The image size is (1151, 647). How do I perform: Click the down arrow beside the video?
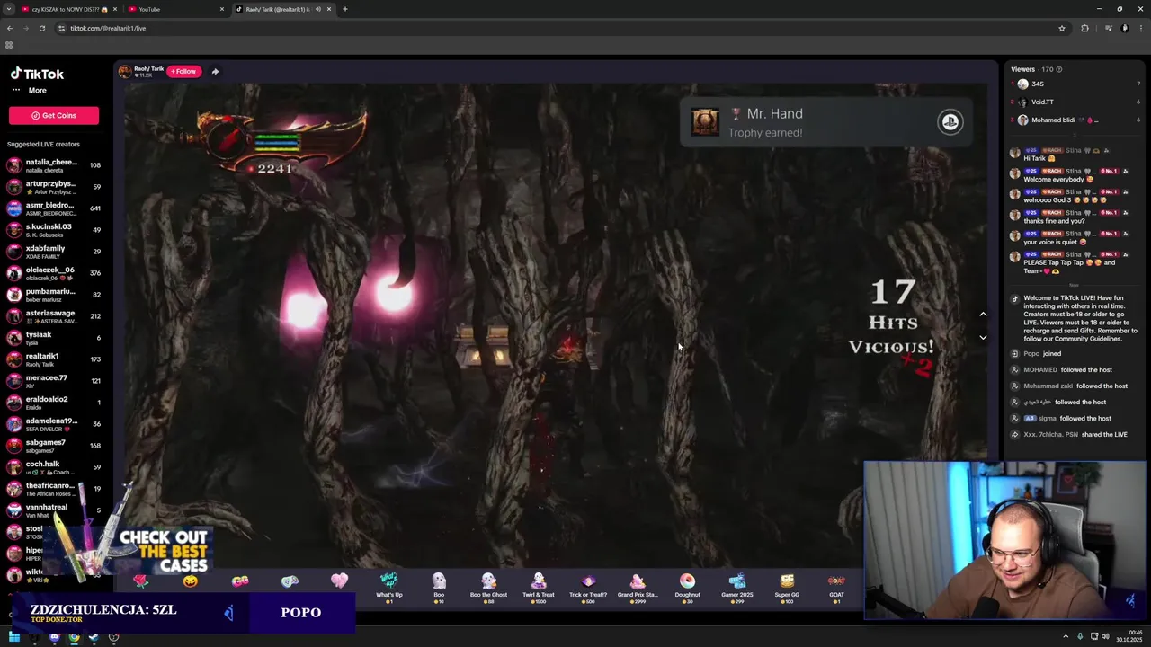(983, 337)
